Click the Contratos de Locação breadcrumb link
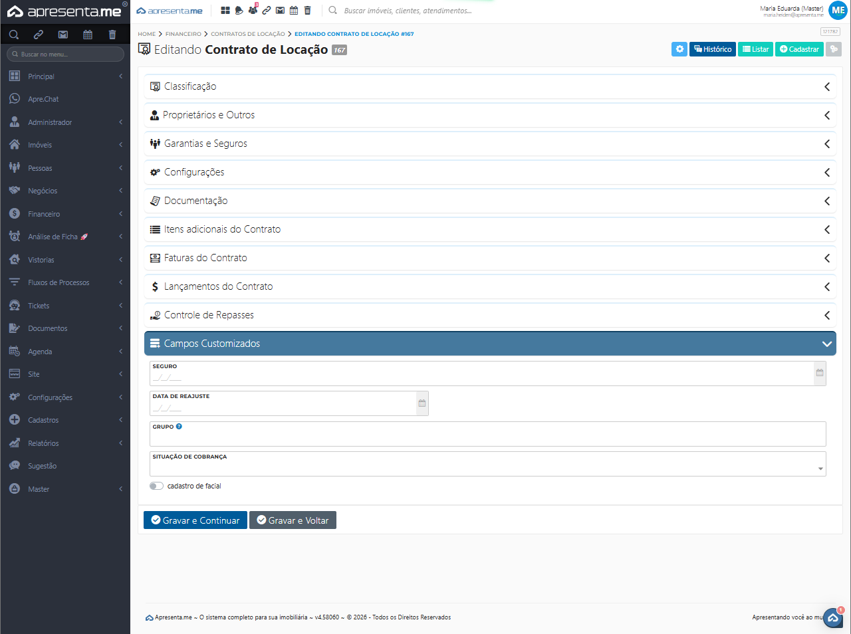The image size is (851, 634). point(247,34)
